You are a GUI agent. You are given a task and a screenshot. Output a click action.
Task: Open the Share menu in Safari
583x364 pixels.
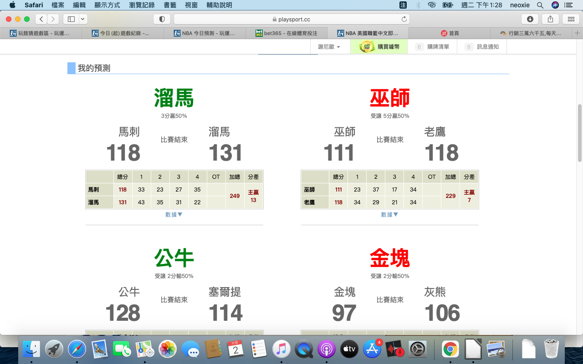point(551,19)
